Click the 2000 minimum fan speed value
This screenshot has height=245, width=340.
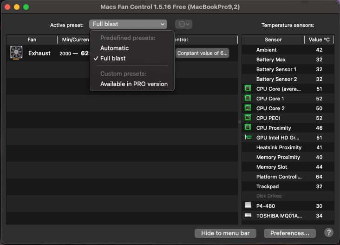tap(65, 53)
